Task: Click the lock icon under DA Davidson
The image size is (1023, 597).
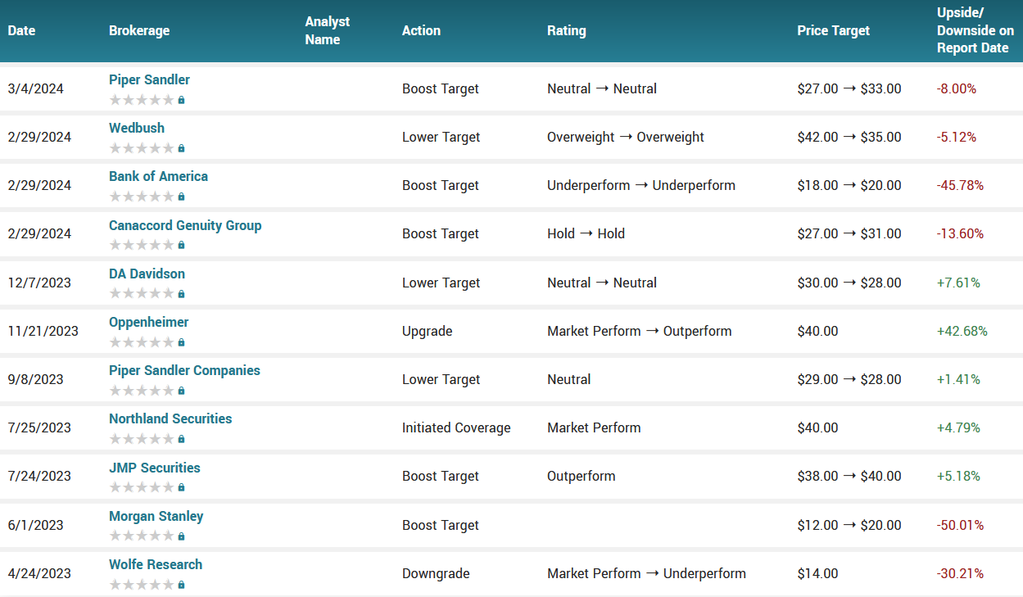Action: [x=181, y=294]
